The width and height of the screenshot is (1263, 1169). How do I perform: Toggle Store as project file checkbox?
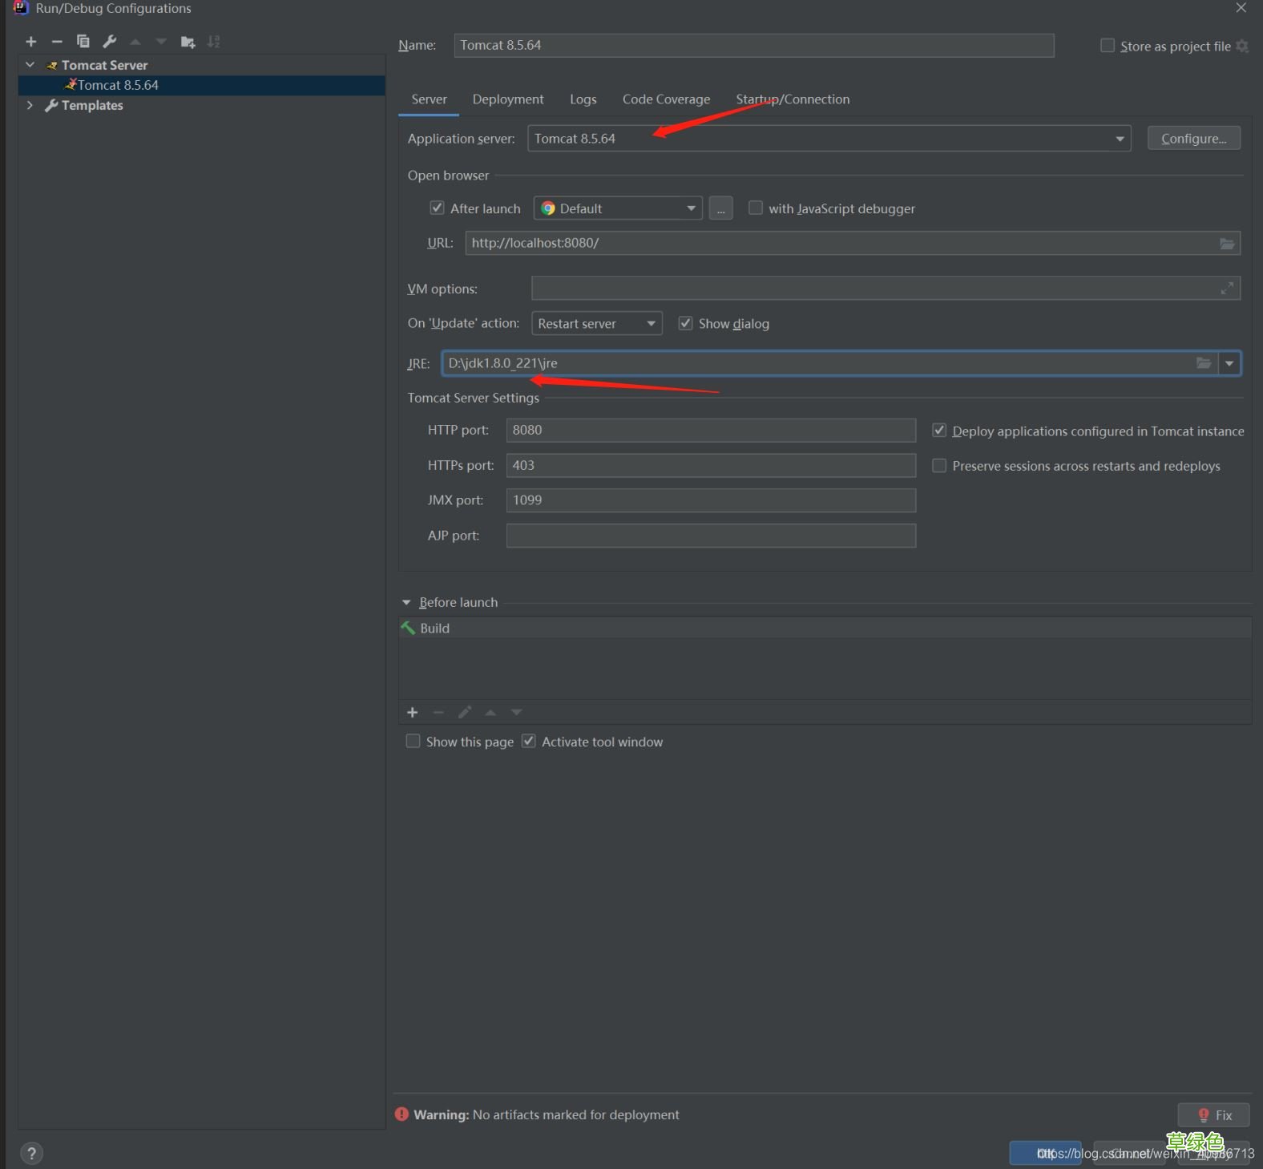coord(1108,46)
